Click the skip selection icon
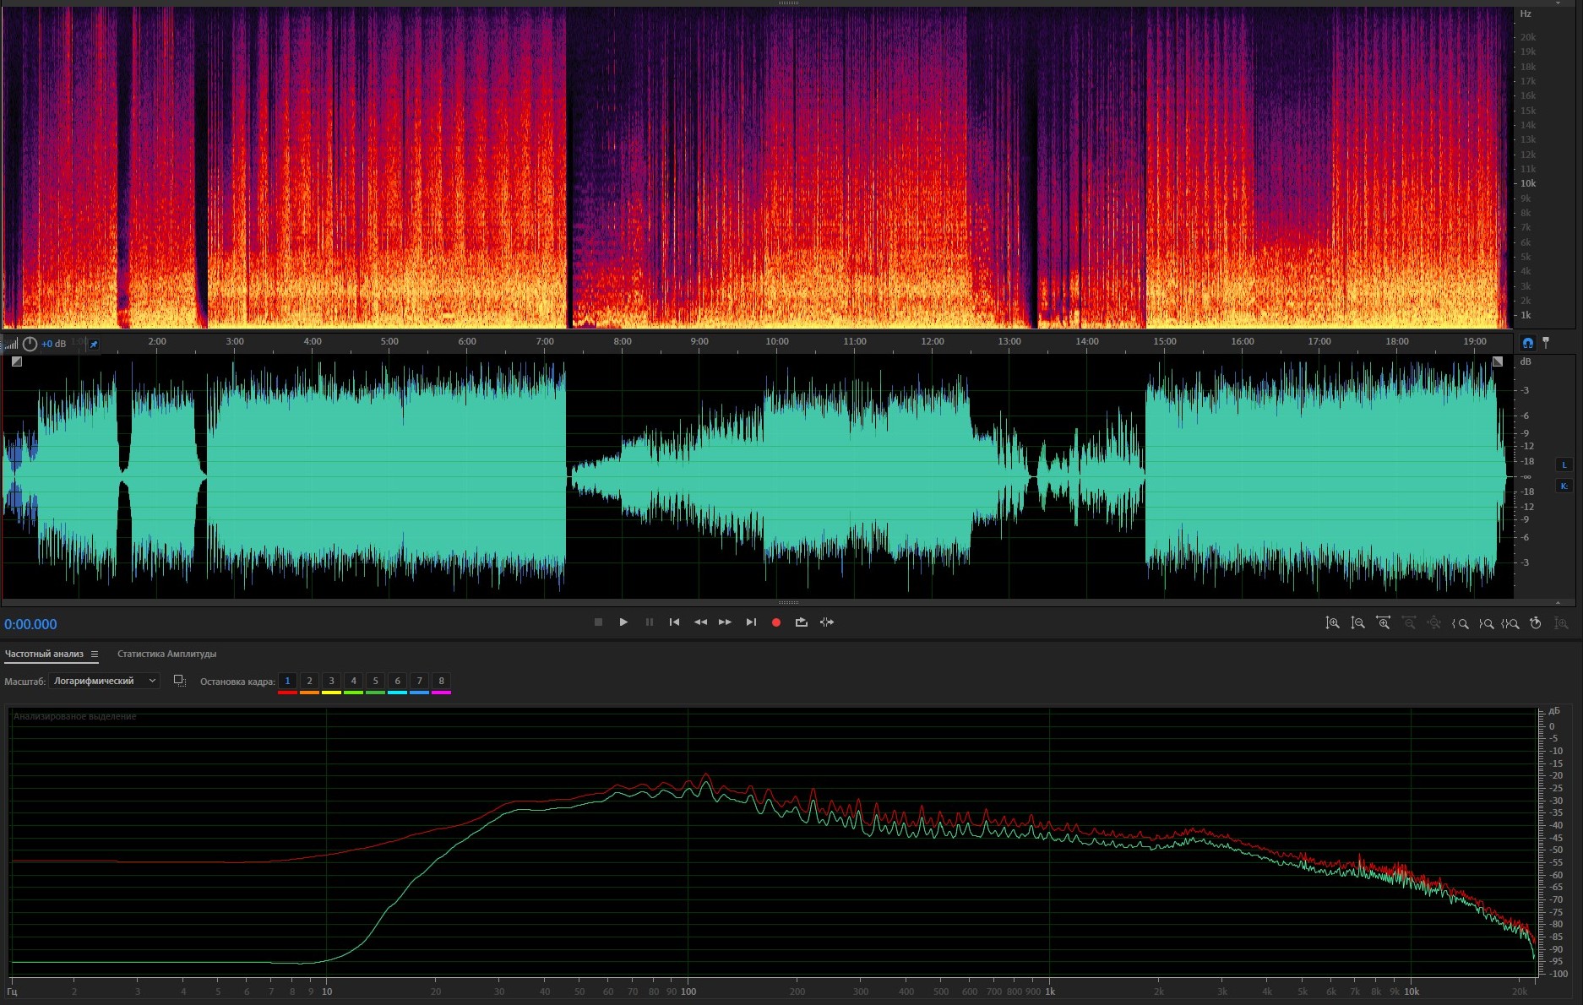 point(827,622)
